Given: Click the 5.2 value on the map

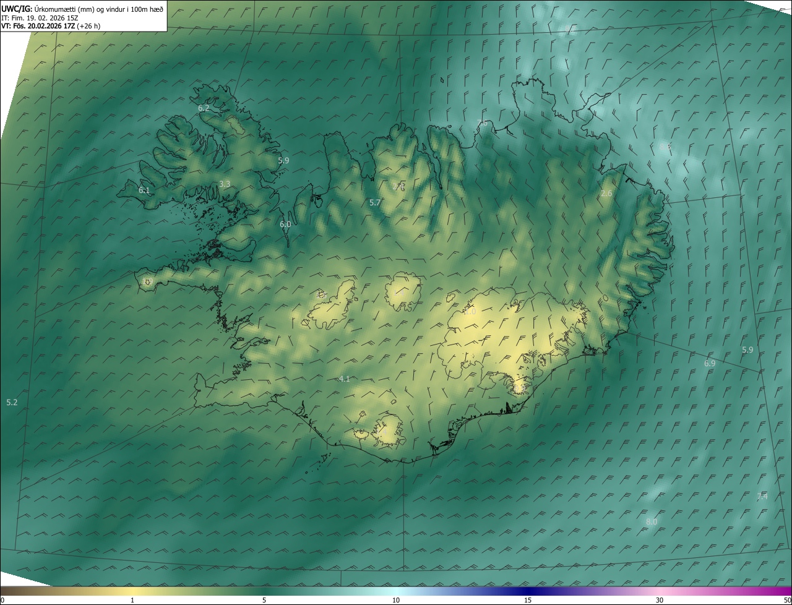Looking at the screenshot, I should pos(12,403).
